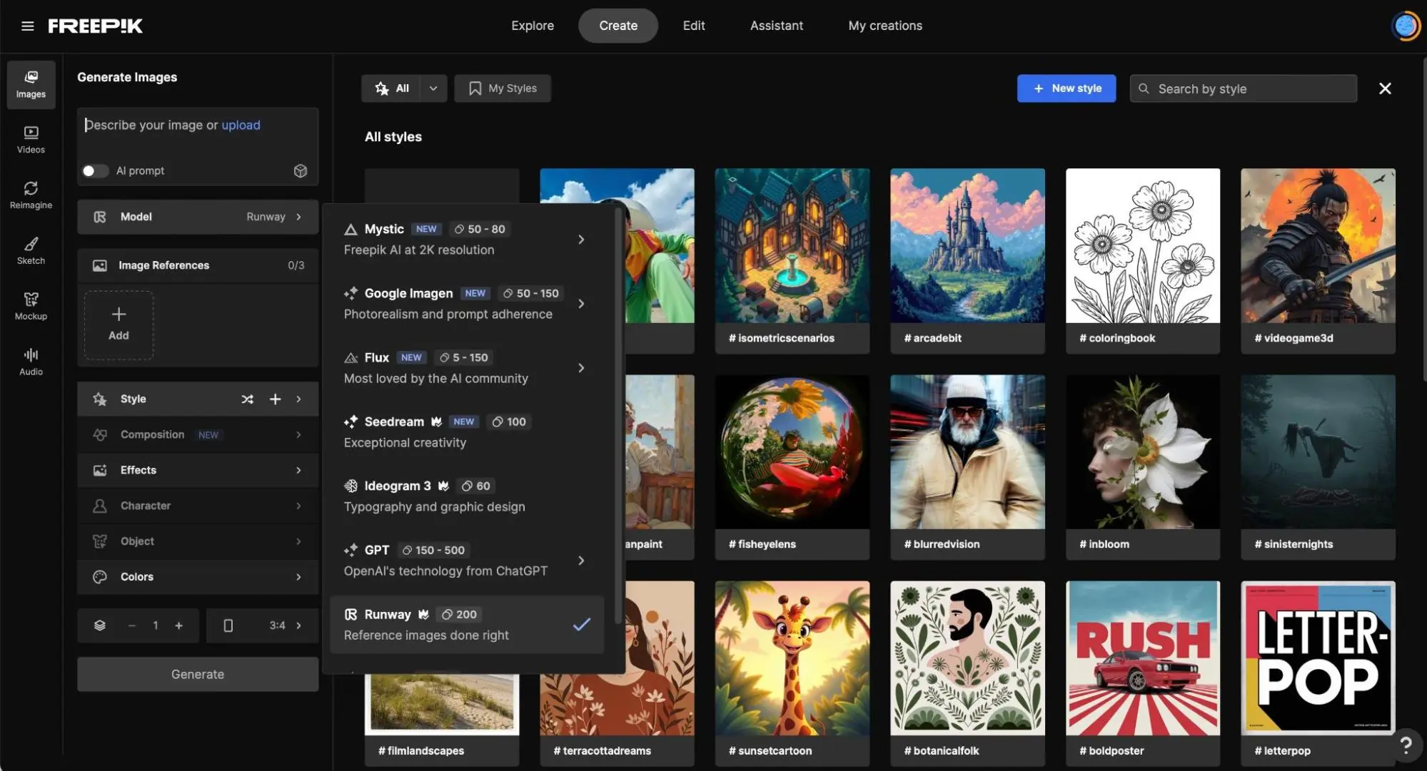The height and width of the screenshot is (771, 1427).
Task: Click the plus icon in the Style row
Action: coord(275,399)
